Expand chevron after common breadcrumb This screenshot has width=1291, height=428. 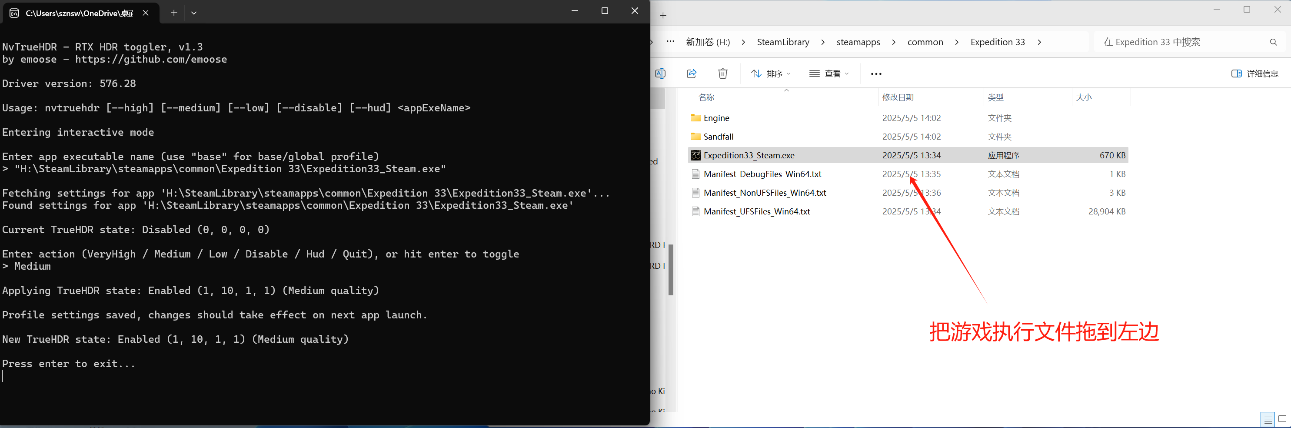tap(957, 42)
